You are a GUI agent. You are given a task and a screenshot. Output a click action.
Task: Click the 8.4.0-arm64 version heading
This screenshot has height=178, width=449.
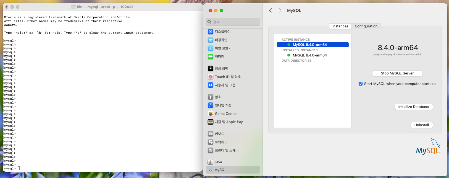[x=398, y=48]
